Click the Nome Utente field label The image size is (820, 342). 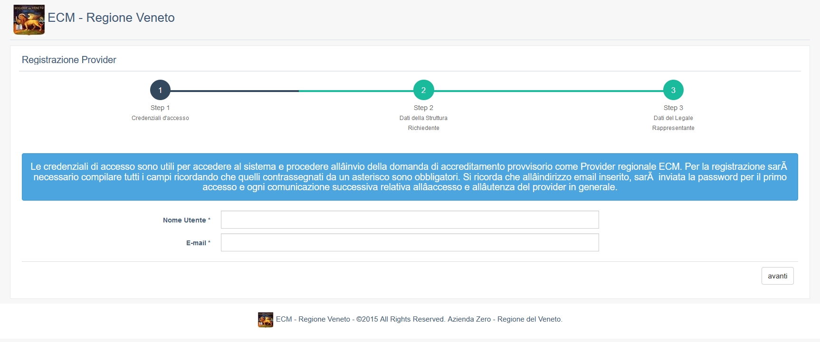[186, 220]
